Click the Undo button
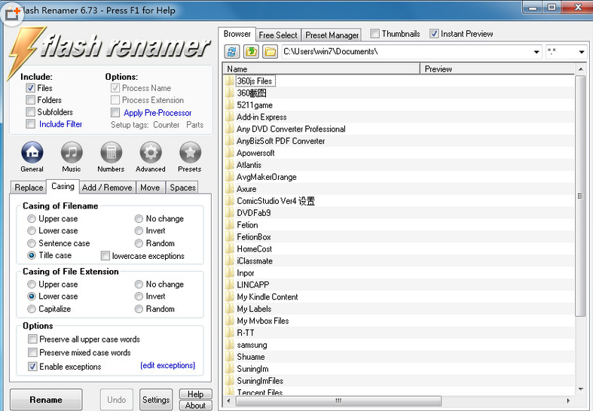Image resolution: width=593 pixels, height=411 pixels. click(x=117, y=400)
